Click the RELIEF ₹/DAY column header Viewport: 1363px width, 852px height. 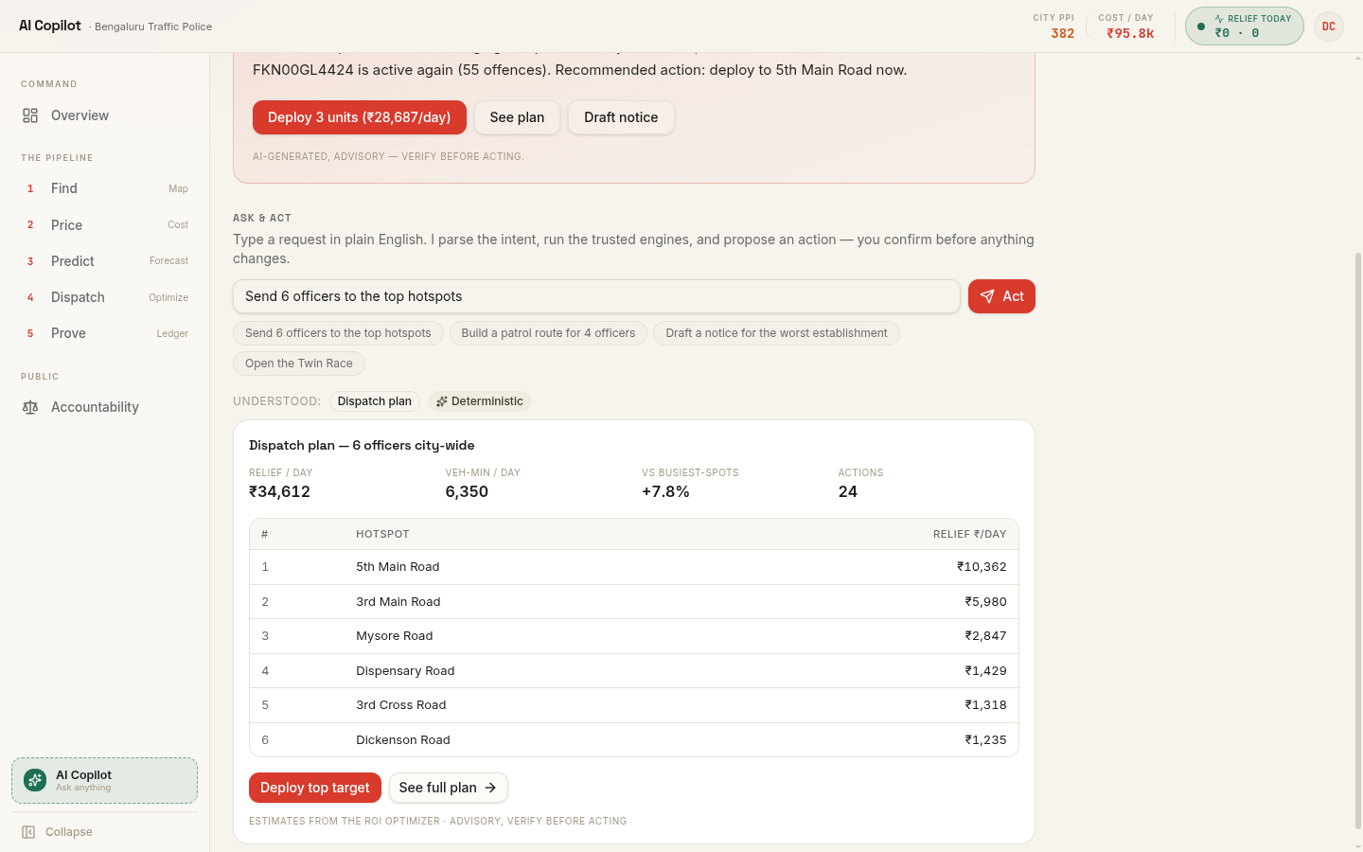969,535
